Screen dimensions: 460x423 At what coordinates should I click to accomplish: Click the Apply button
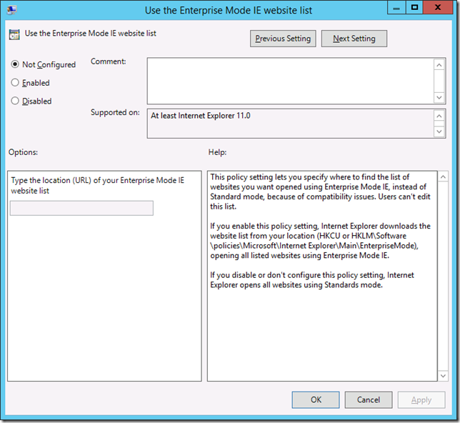click(421, 399)
